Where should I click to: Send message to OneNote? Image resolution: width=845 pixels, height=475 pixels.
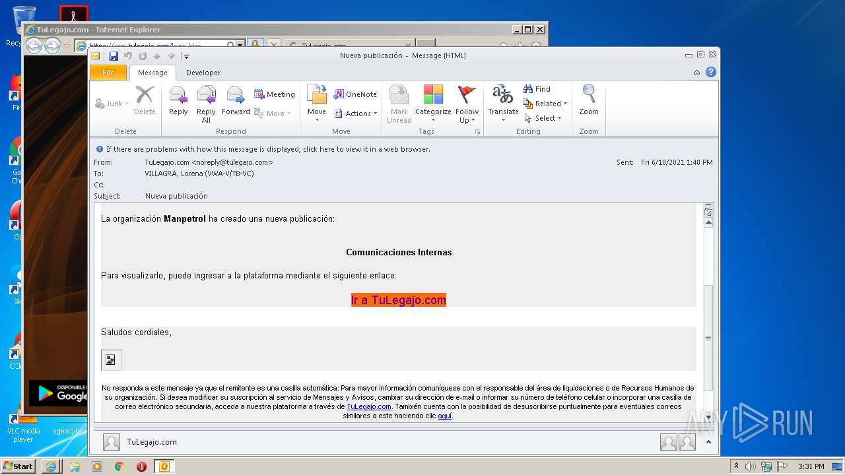click(x=355, y=94)
